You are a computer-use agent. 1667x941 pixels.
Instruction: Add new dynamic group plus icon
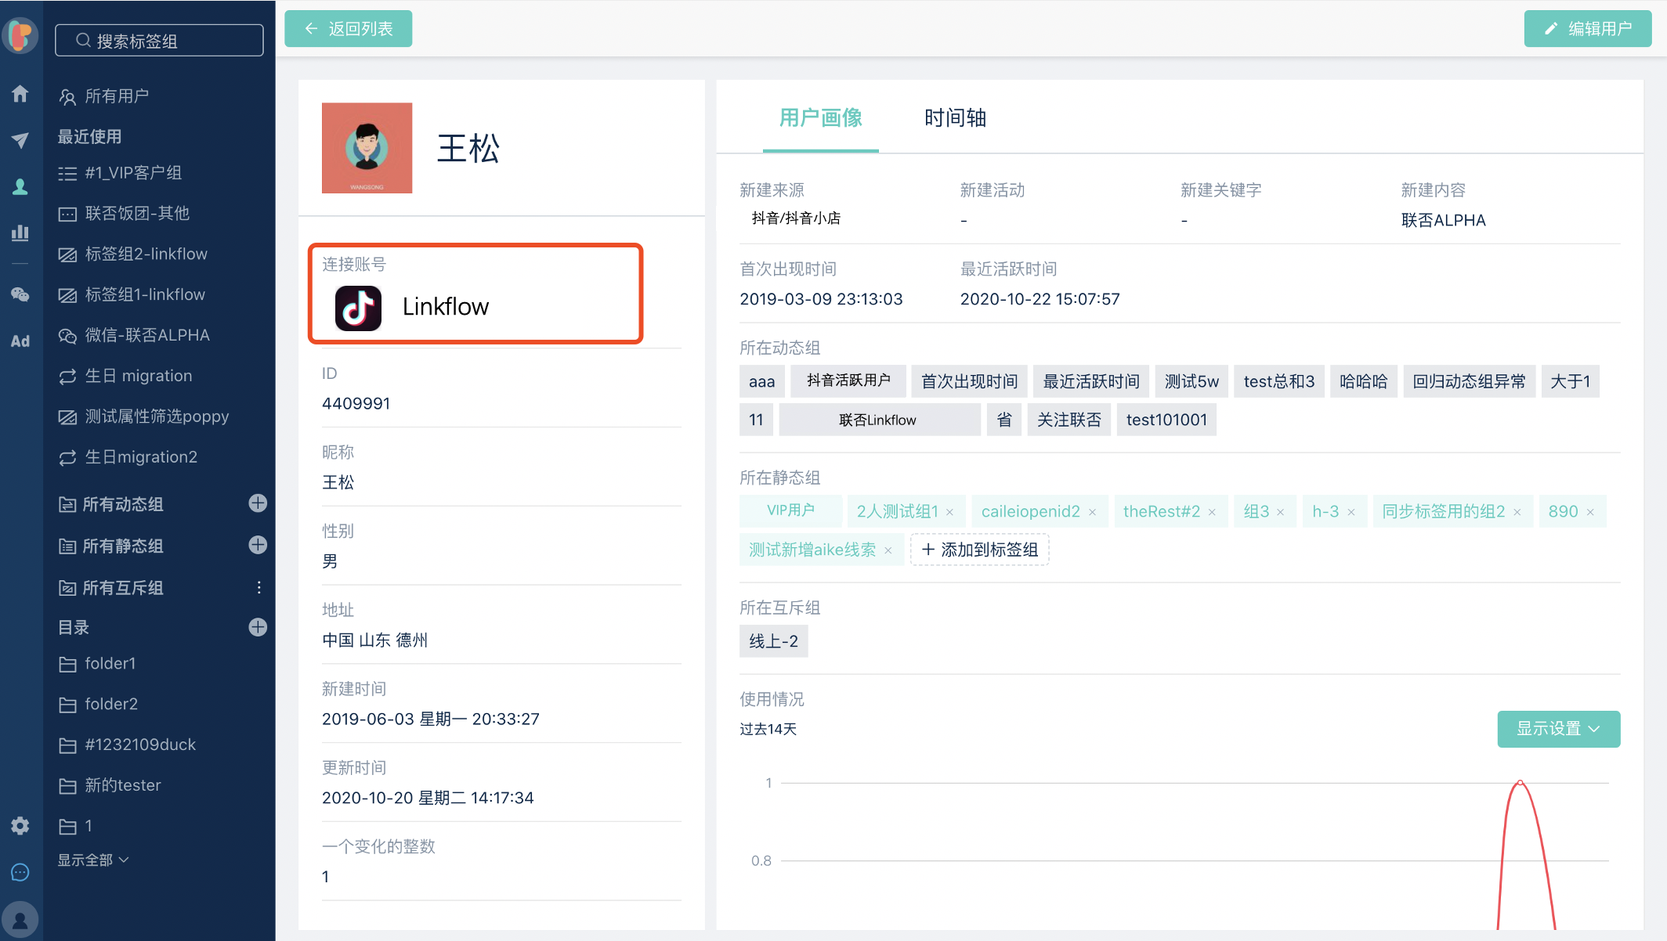coord(258,503)
